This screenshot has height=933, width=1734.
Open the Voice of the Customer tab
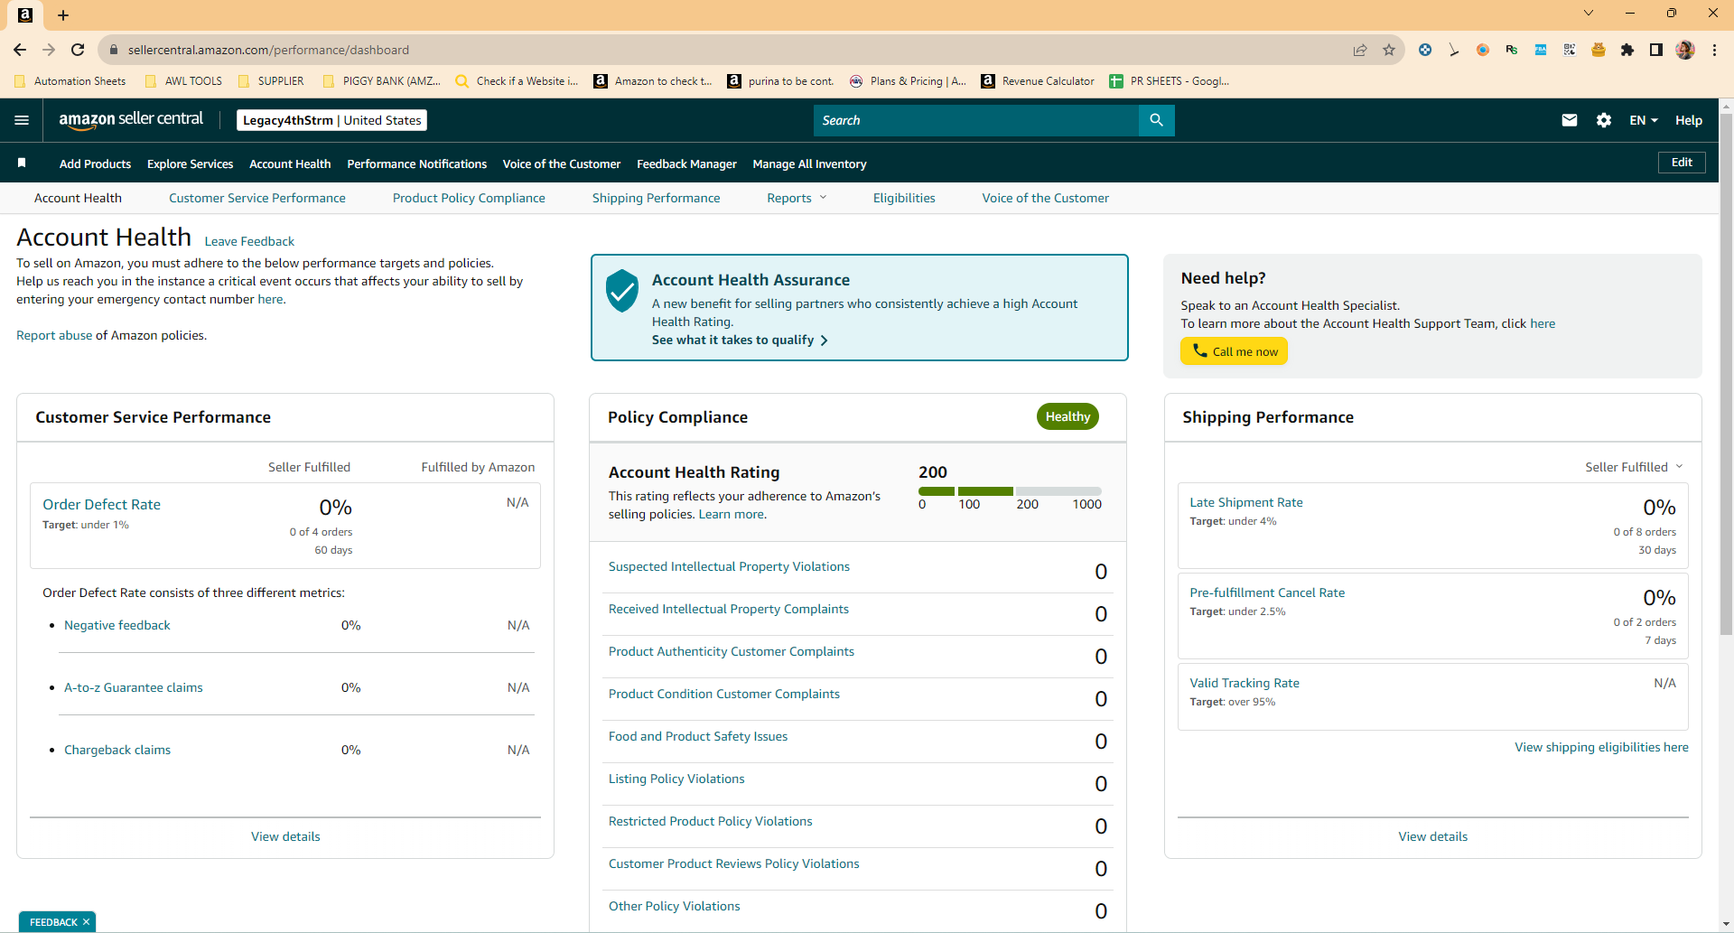click(x=1046, y=198)
